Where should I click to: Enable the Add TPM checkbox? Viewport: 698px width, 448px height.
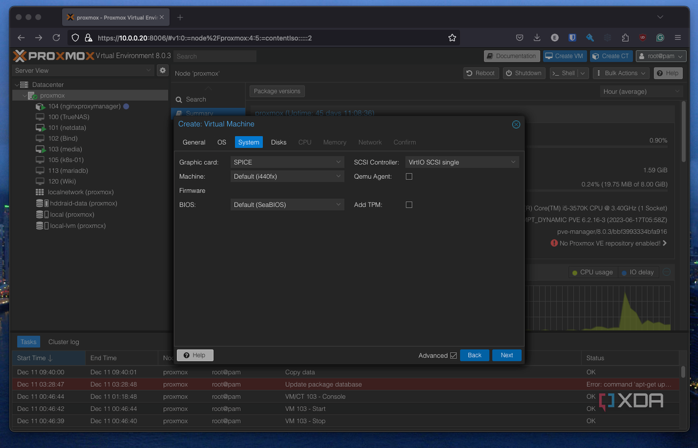coord(409,204)
